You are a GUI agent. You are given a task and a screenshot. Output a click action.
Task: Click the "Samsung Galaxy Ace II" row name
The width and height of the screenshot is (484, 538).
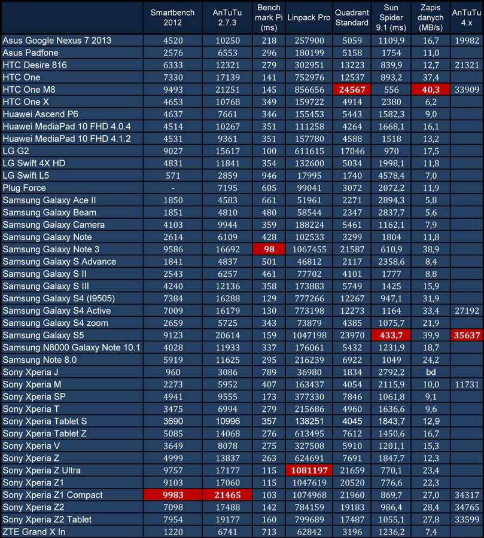pyautogui.click(x=50, y=200)
